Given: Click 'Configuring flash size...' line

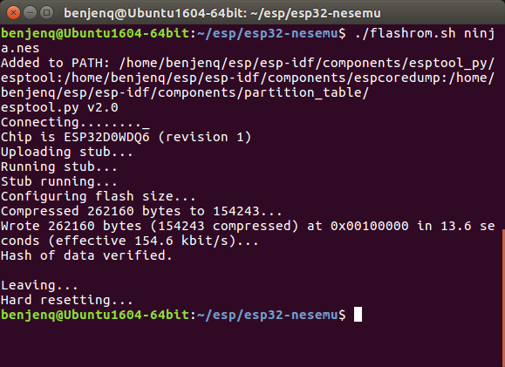Looking at the screenshot, I should tap(99, 196).
